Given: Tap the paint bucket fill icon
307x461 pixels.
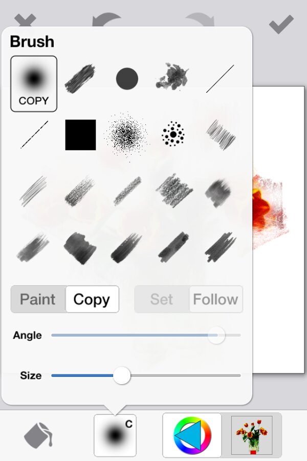Looking at the screenshot, I should click(x=38, y=436).
